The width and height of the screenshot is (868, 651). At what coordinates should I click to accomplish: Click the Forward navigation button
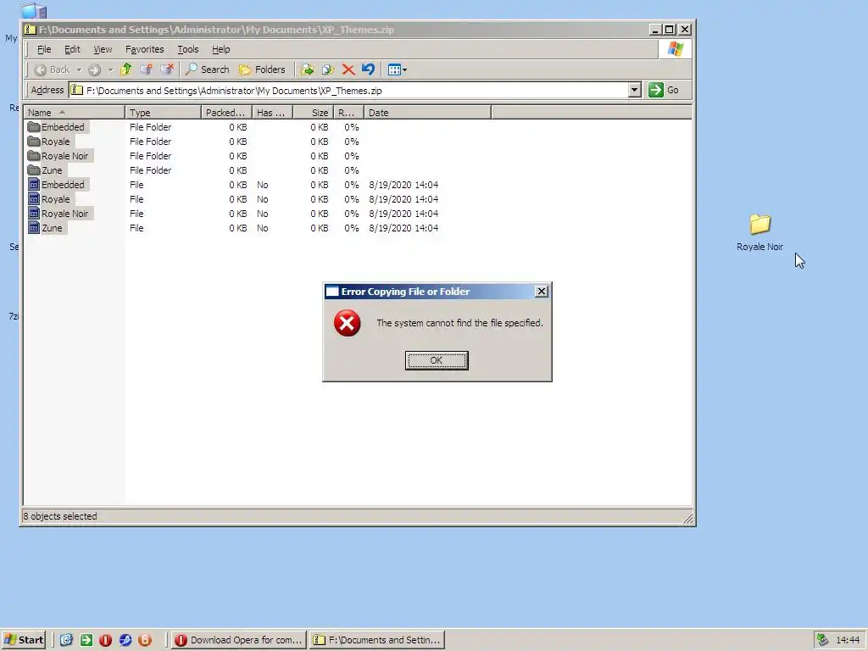(95, 70)
